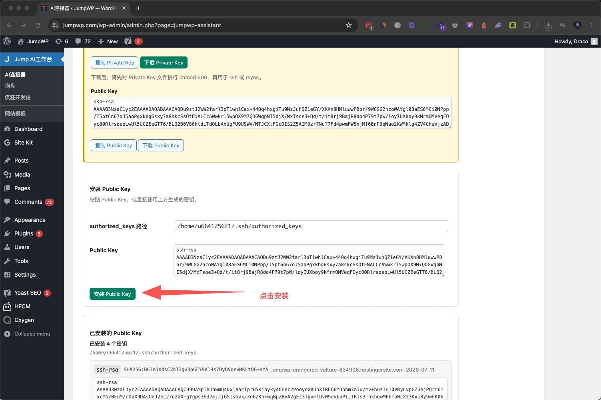Click the 复制 Public Key button

[x=114, y=145]
